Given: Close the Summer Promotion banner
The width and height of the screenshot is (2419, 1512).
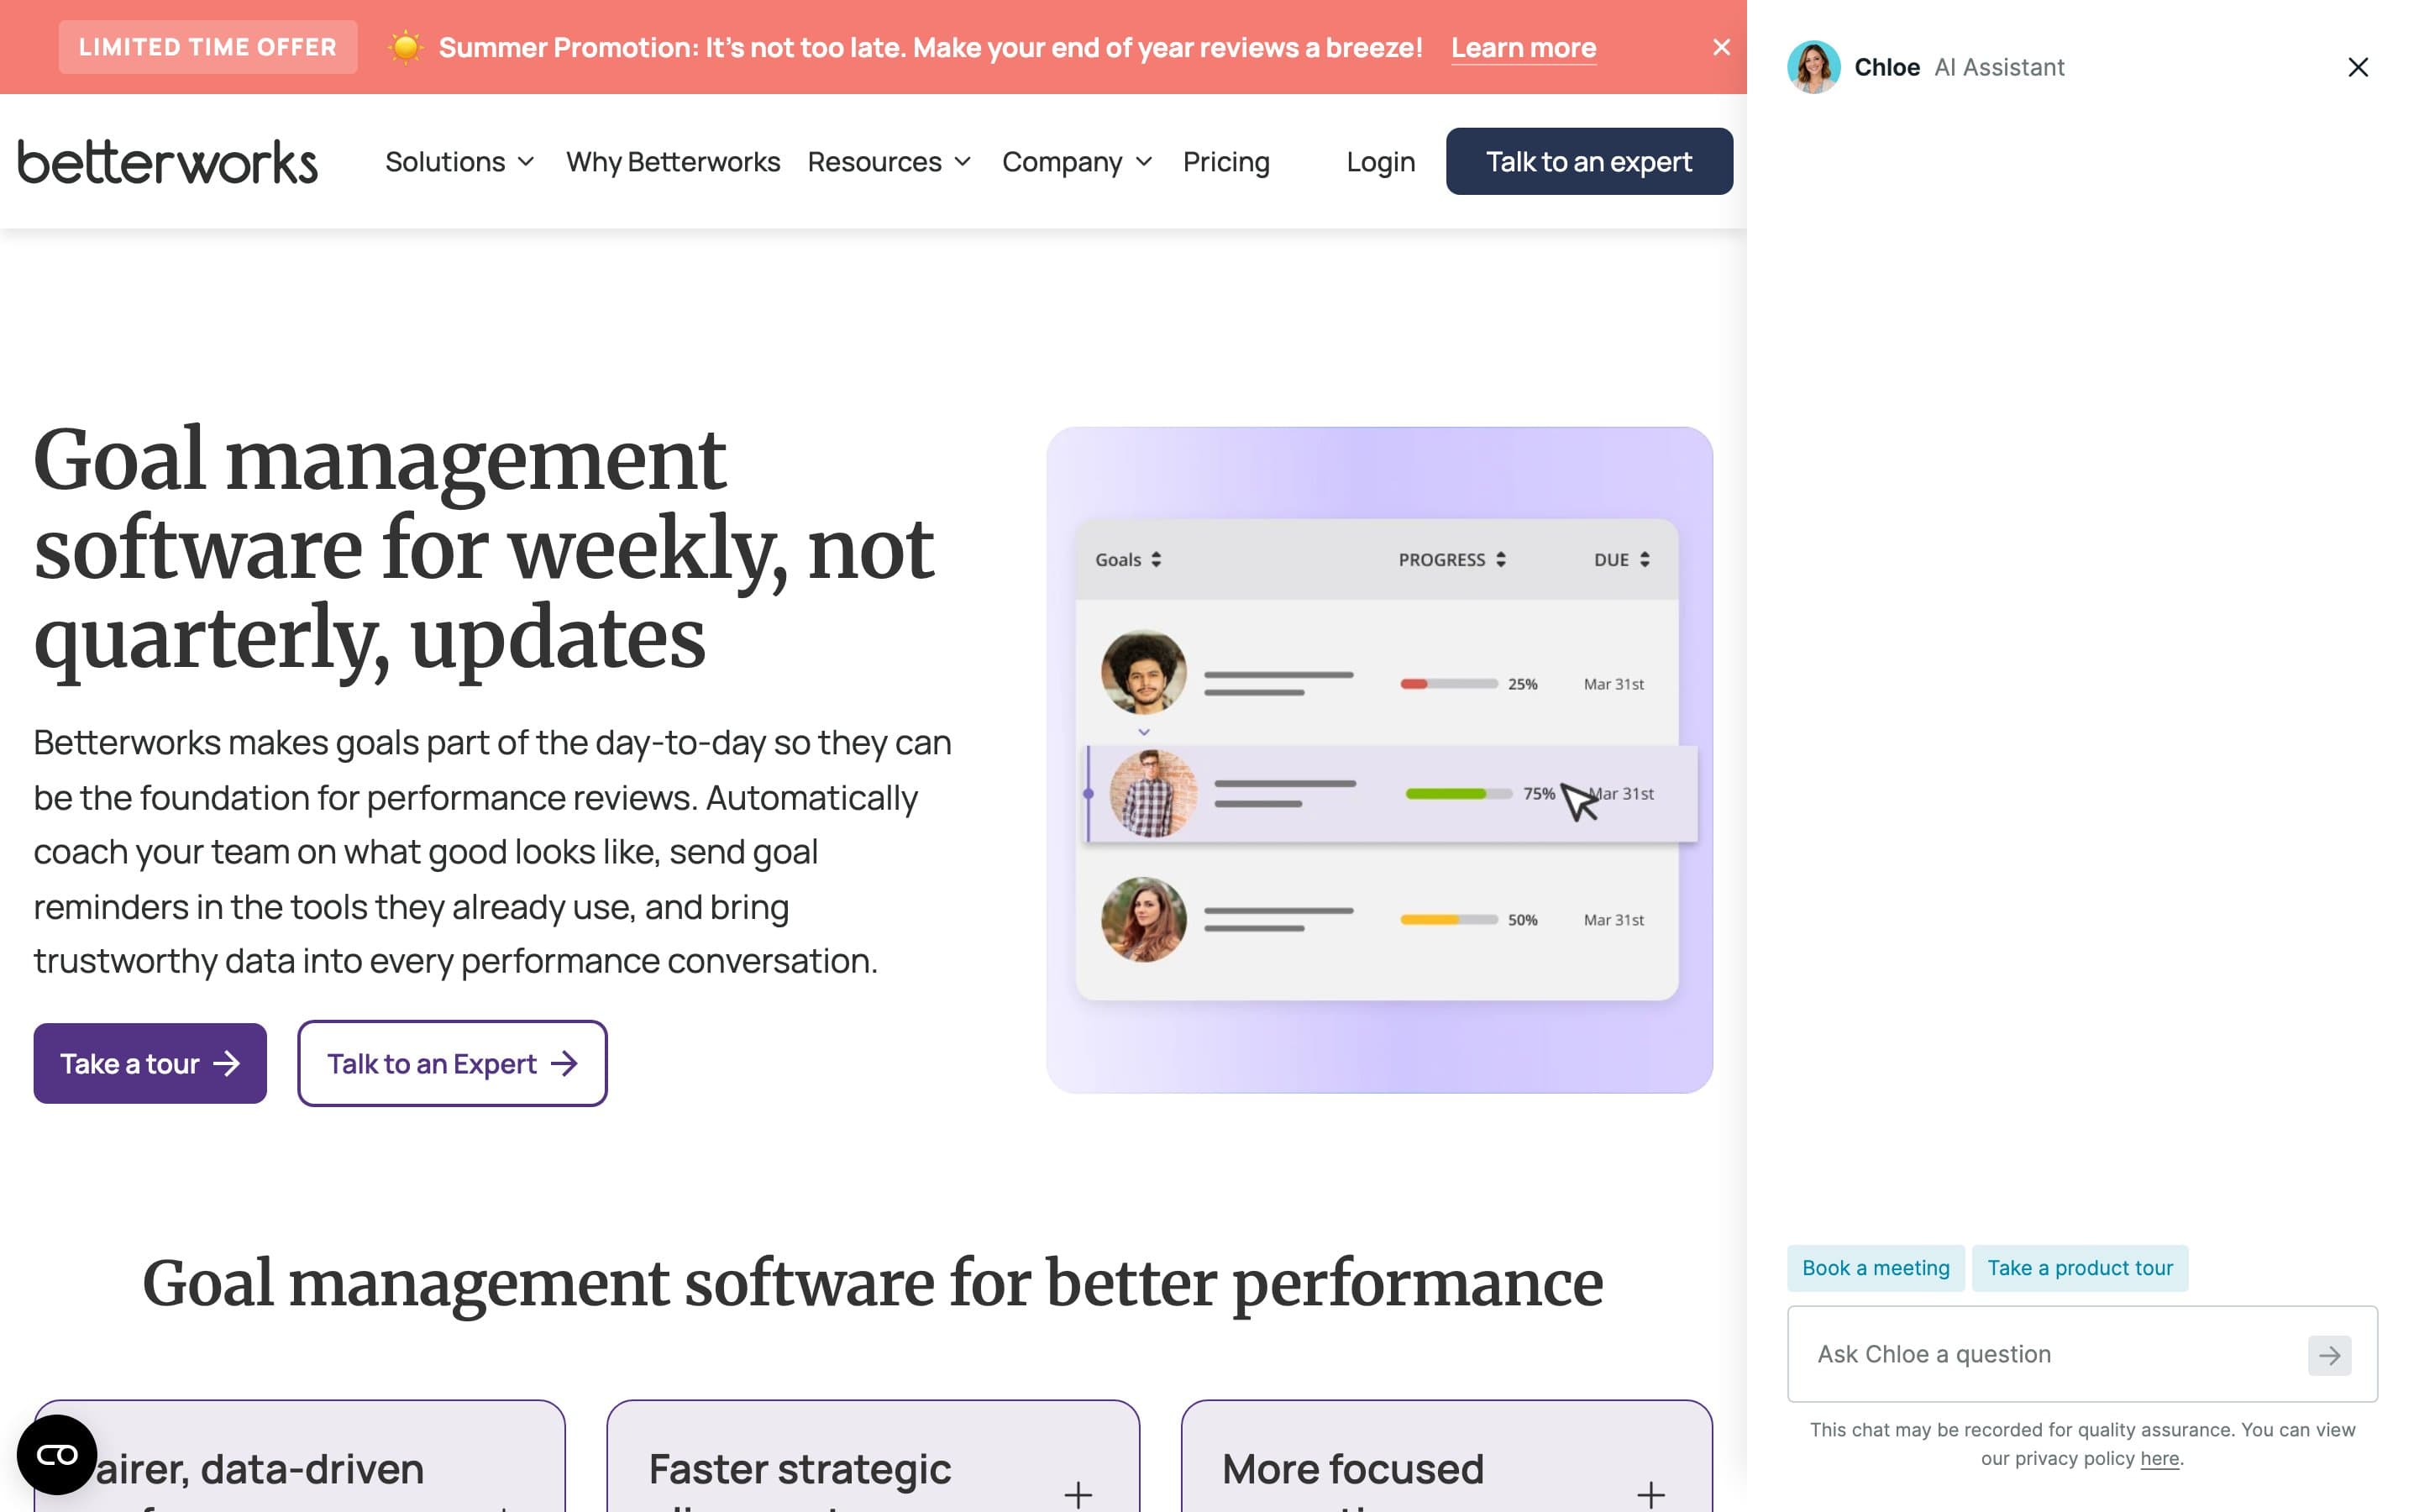Looking at the screenshot, I should 1720,47.
